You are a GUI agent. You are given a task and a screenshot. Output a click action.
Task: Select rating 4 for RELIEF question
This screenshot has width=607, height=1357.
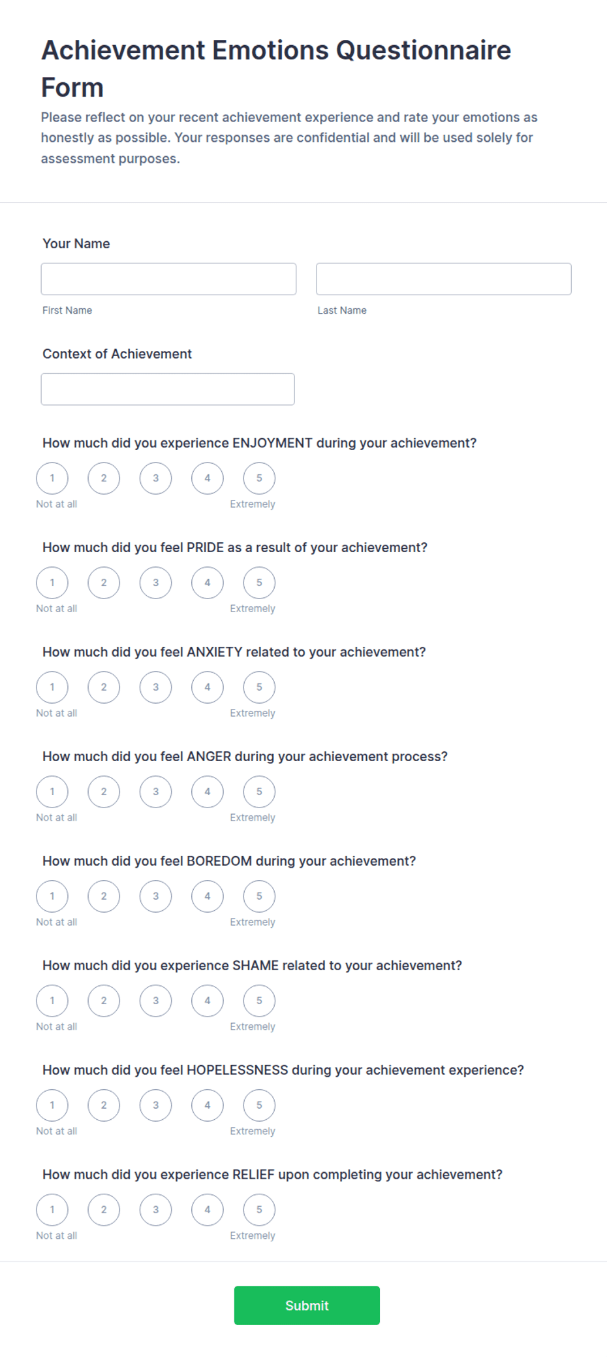tap(208, 1210)
